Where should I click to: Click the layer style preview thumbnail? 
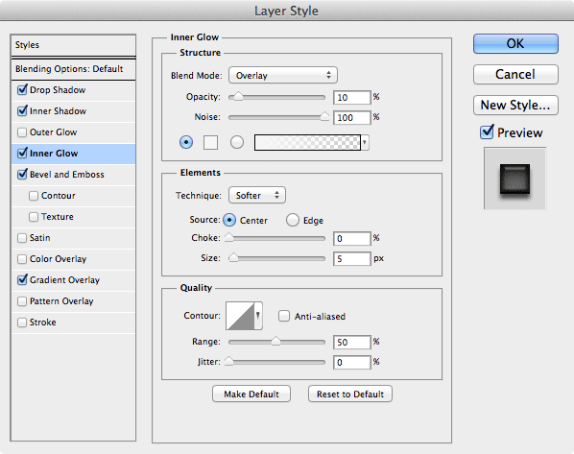click(x=514, y=179)
